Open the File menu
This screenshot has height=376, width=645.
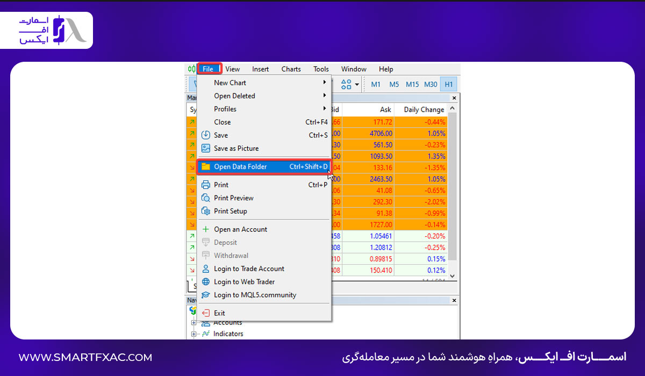(x=209, y=69)
